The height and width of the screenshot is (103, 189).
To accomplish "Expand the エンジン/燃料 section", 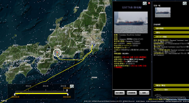I will pos(171,90).
